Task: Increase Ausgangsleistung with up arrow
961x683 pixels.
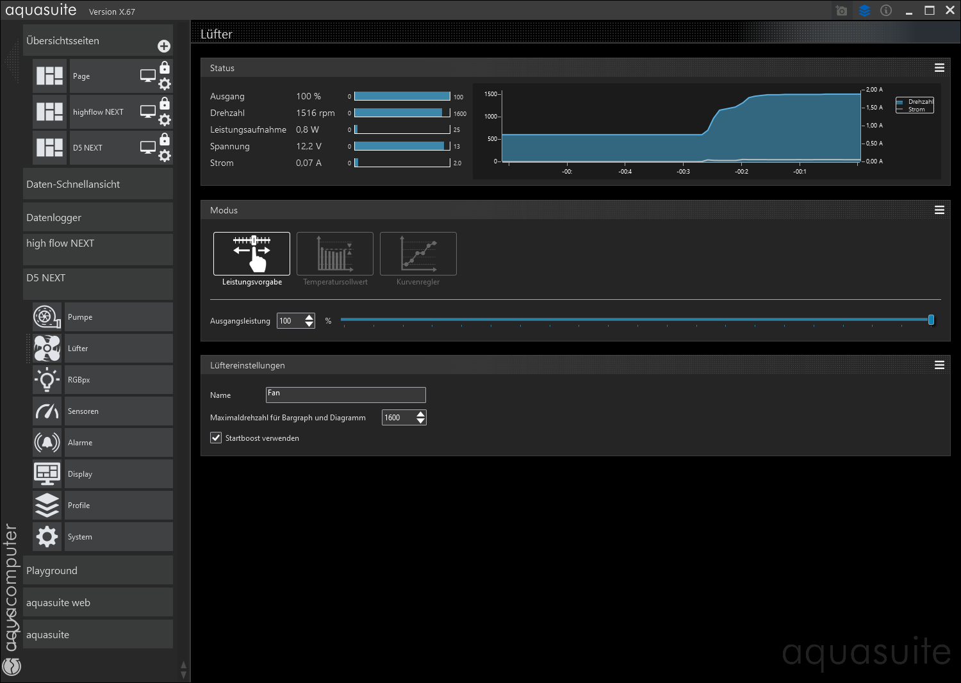Action: [309, 317]
